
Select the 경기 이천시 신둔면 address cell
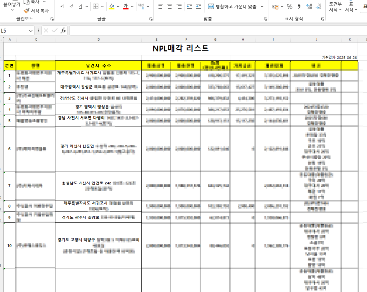(98, 149)
